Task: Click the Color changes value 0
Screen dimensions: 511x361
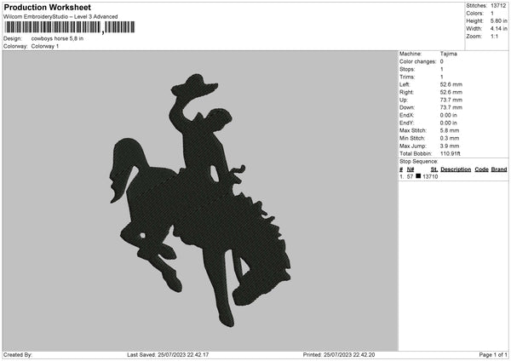Action: tap(441, 61)
